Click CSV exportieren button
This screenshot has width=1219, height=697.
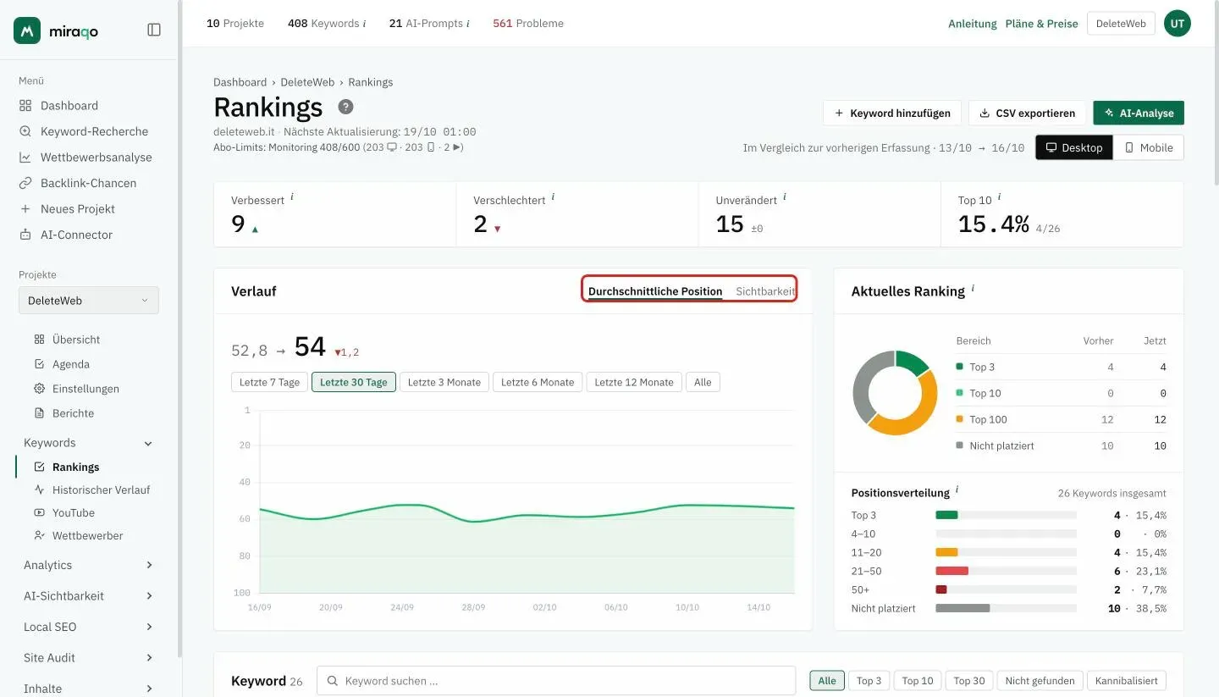point(1027,113)
